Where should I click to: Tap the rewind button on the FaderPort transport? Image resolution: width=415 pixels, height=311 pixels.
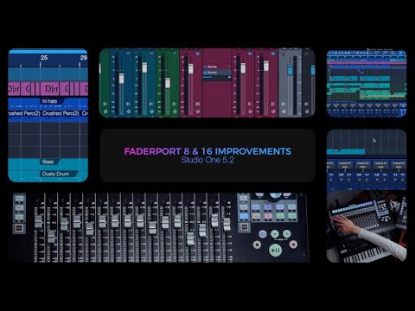pos(275,233)
